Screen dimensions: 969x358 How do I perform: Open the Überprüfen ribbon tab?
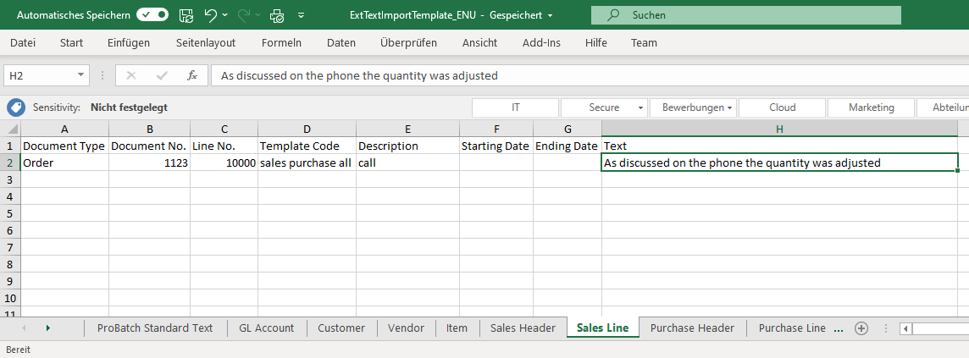408,42
